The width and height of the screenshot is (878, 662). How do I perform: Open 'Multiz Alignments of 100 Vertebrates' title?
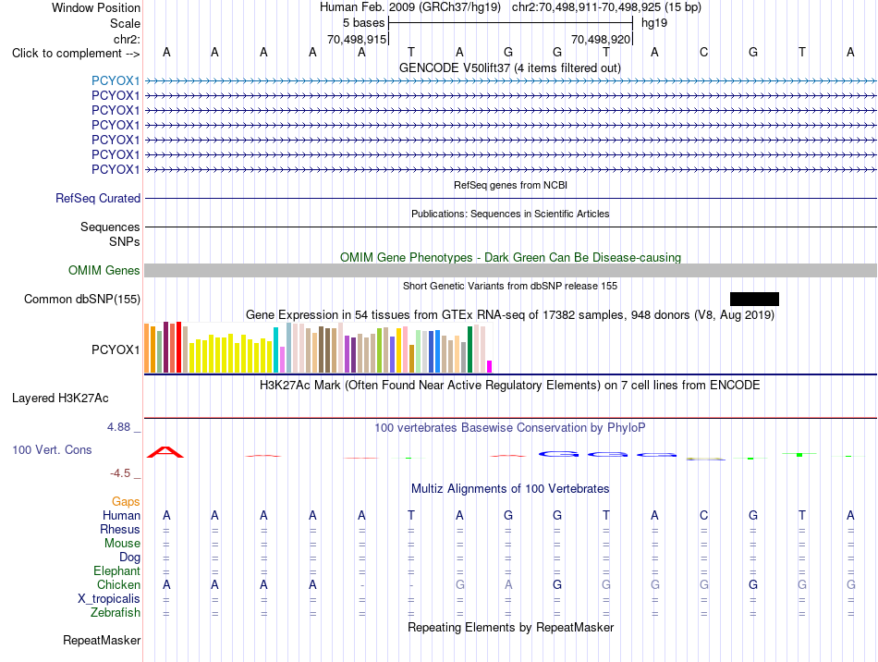point(510,488)
